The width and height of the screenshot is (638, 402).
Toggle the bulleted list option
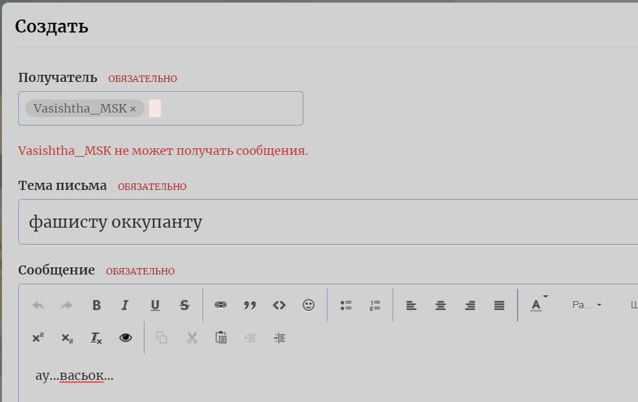(x=346, y=304)
